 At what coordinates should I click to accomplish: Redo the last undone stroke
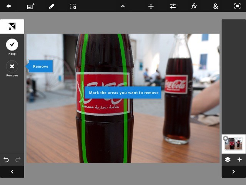coord(18,160)
